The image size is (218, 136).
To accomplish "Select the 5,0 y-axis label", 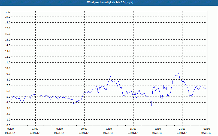I will click(8, 97).
